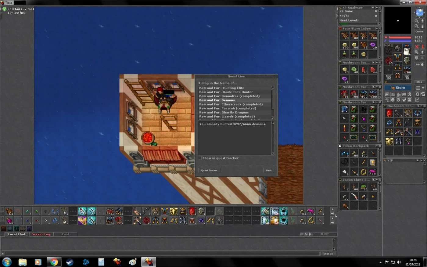Open the line chart analytics icon
The width and height of the screenshot is (427, 267).
point(417,100)
